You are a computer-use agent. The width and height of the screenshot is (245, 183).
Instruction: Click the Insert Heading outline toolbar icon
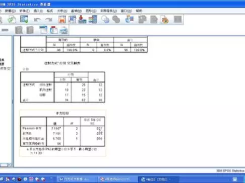point(43,30)
